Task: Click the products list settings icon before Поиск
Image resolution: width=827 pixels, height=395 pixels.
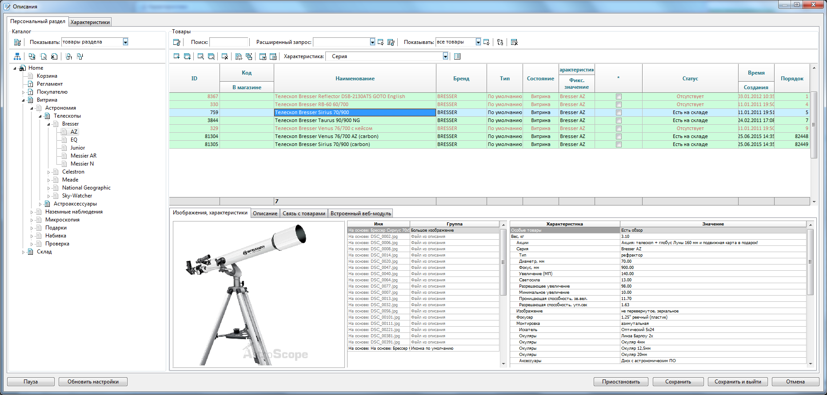Action: 176,42
